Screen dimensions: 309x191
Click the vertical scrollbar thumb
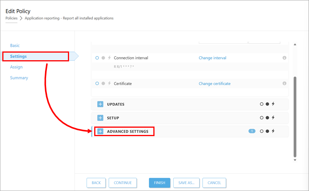click(295, 116)
